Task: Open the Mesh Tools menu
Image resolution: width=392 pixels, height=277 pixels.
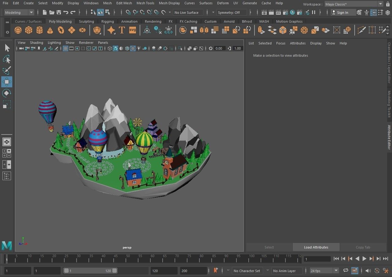Action: pyautogui.click(x=145, y=3)
